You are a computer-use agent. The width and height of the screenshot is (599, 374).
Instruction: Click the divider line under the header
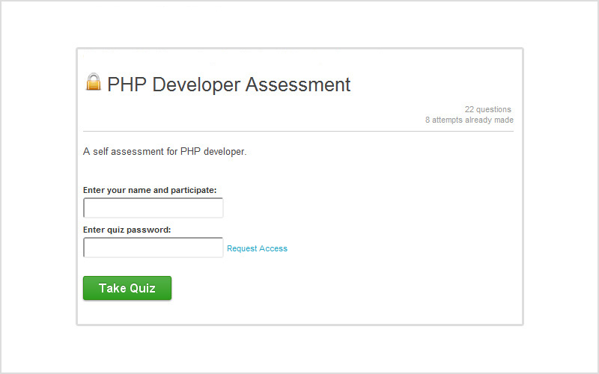(298, 131)
